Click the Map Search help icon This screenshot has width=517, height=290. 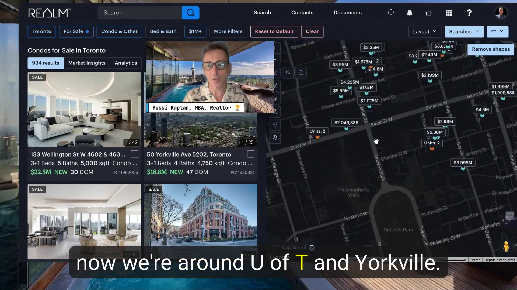click(312, 248)
